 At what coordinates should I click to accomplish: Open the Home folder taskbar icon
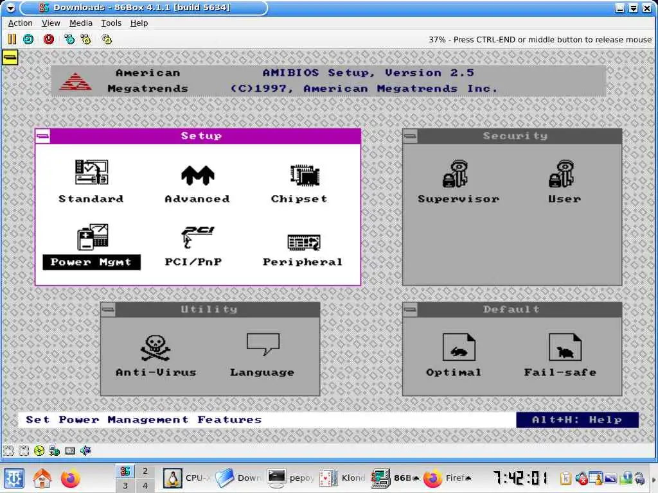pos(42,478)
